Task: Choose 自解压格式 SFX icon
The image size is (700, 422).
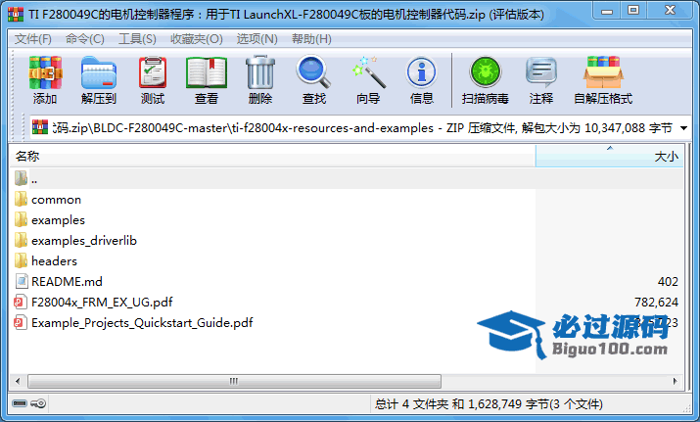Action: coord(603,80)
